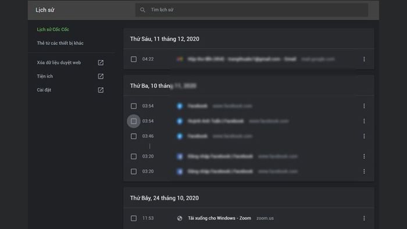This screenshot has width=407, height=229.
Task: Click the 03:46 timestamp
Action: tap(148, 136)
